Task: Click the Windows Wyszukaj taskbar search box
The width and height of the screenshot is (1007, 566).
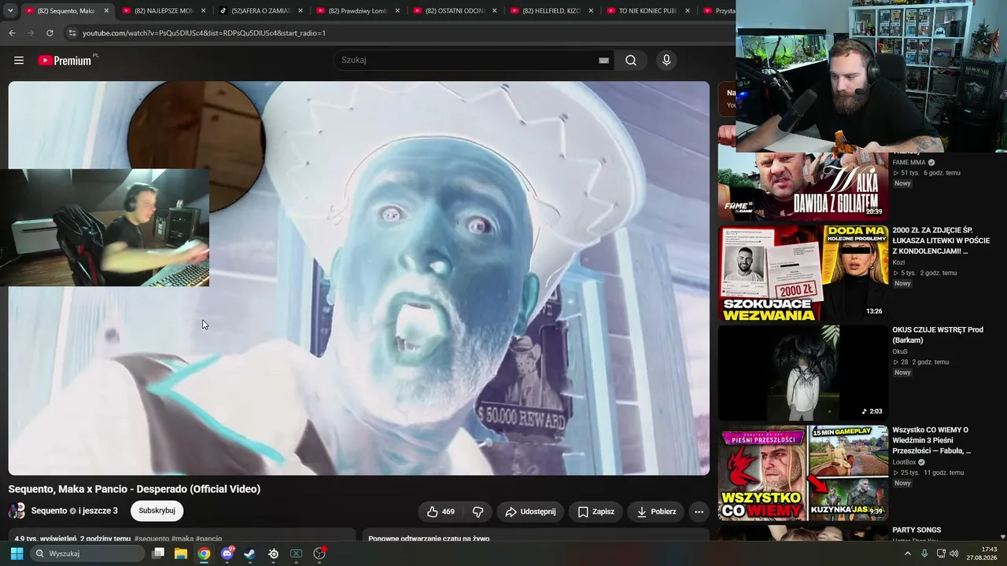Action: pyautogui.click(x=87, y=553)
